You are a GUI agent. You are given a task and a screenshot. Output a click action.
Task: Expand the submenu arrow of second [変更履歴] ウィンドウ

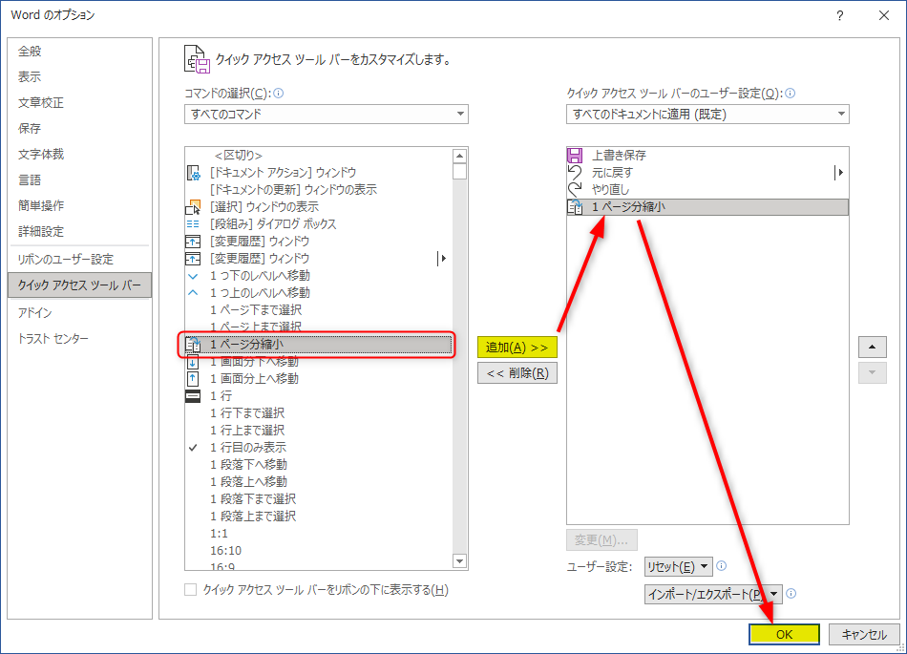click(x=442, y=259)
